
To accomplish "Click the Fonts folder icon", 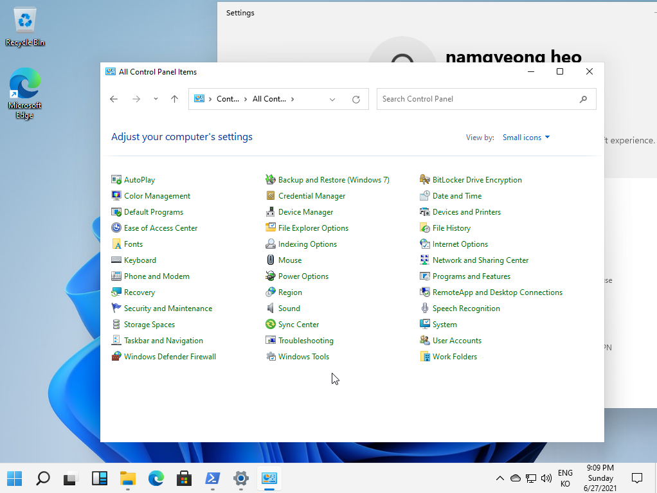I will [x=116, y=244].
